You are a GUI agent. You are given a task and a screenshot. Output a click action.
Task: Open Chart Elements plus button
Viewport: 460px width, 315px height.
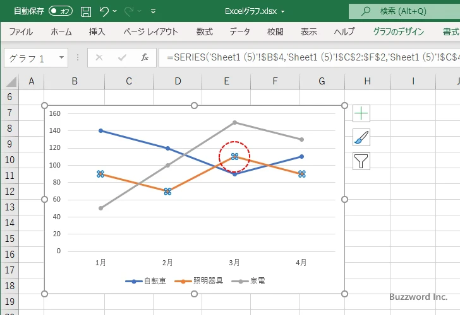point(361,113)
